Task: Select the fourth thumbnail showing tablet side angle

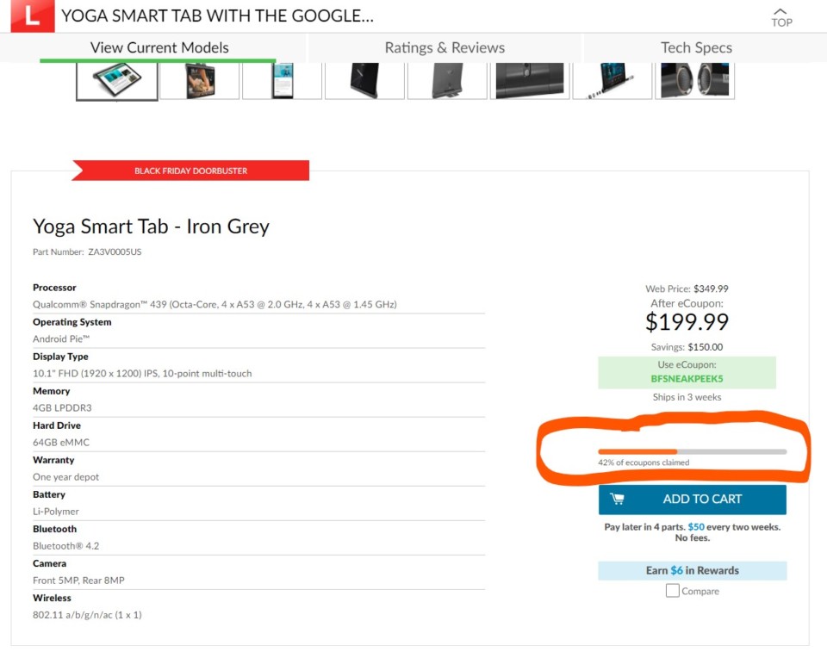Action: (364, 81)
